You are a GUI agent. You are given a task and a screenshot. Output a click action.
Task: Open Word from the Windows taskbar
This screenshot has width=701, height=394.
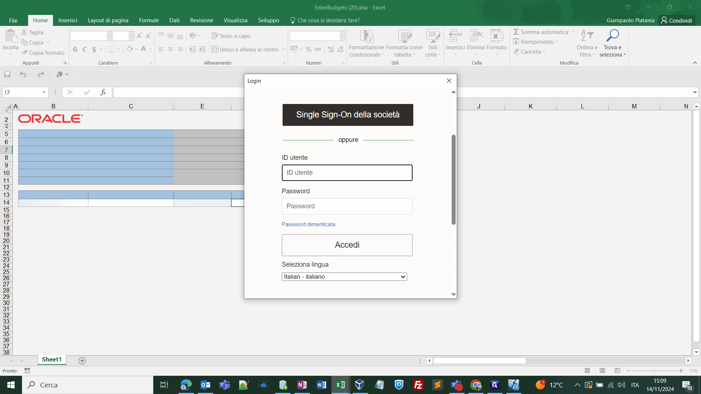(x=321, y=385)
